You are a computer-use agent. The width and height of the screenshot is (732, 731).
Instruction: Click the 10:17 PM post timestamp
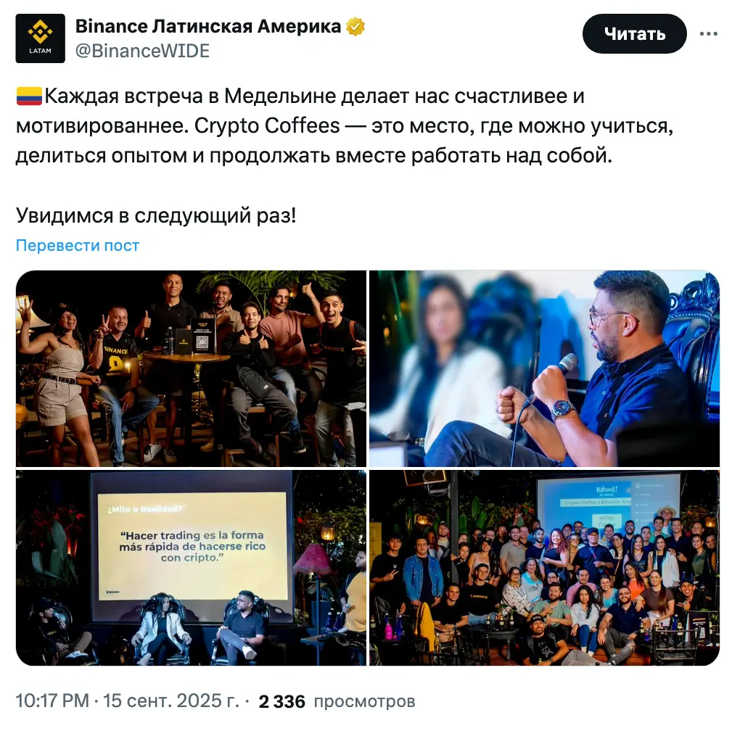click(52, 701)
